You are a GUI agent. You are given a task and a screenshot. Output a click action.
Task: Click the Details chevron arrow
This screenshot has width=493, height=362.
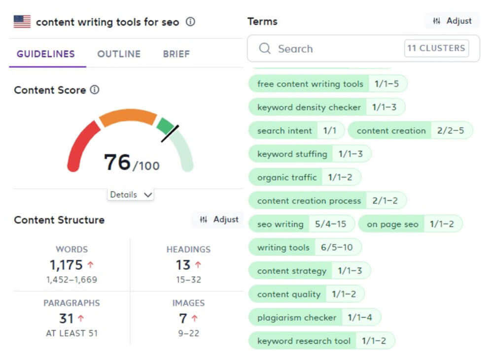pos(148,195)
